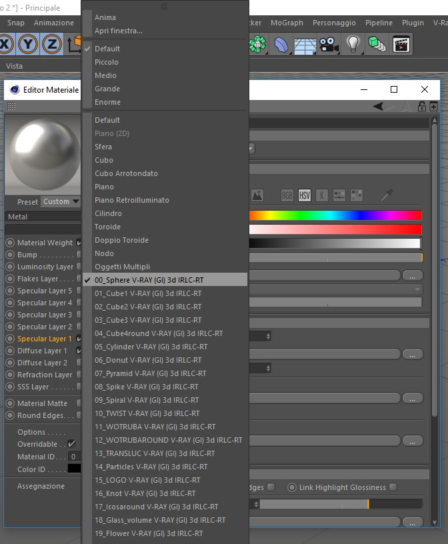Enable Material Weight radio circle
The height and width of the screenshot is (544, 448).
point(11,243)
